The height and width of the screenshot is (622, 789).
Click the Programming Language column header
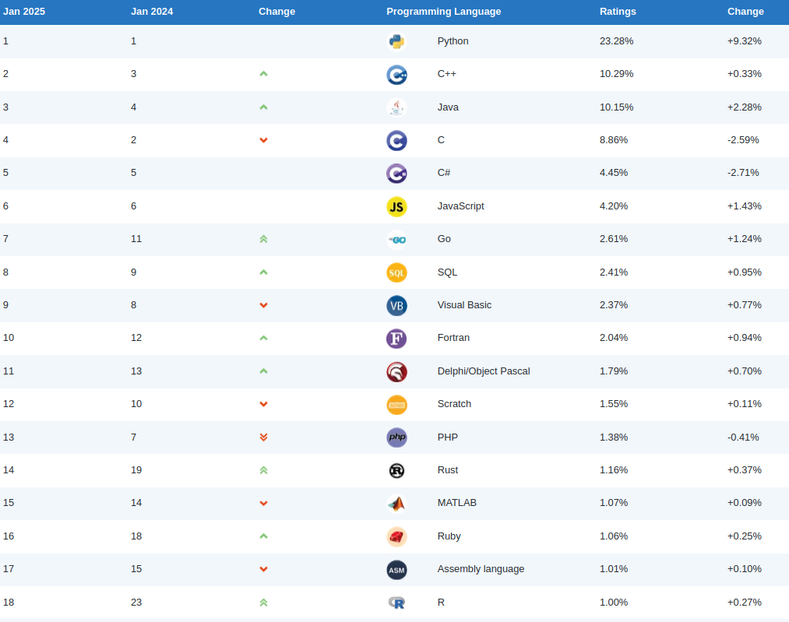click(x=443, y=12)
